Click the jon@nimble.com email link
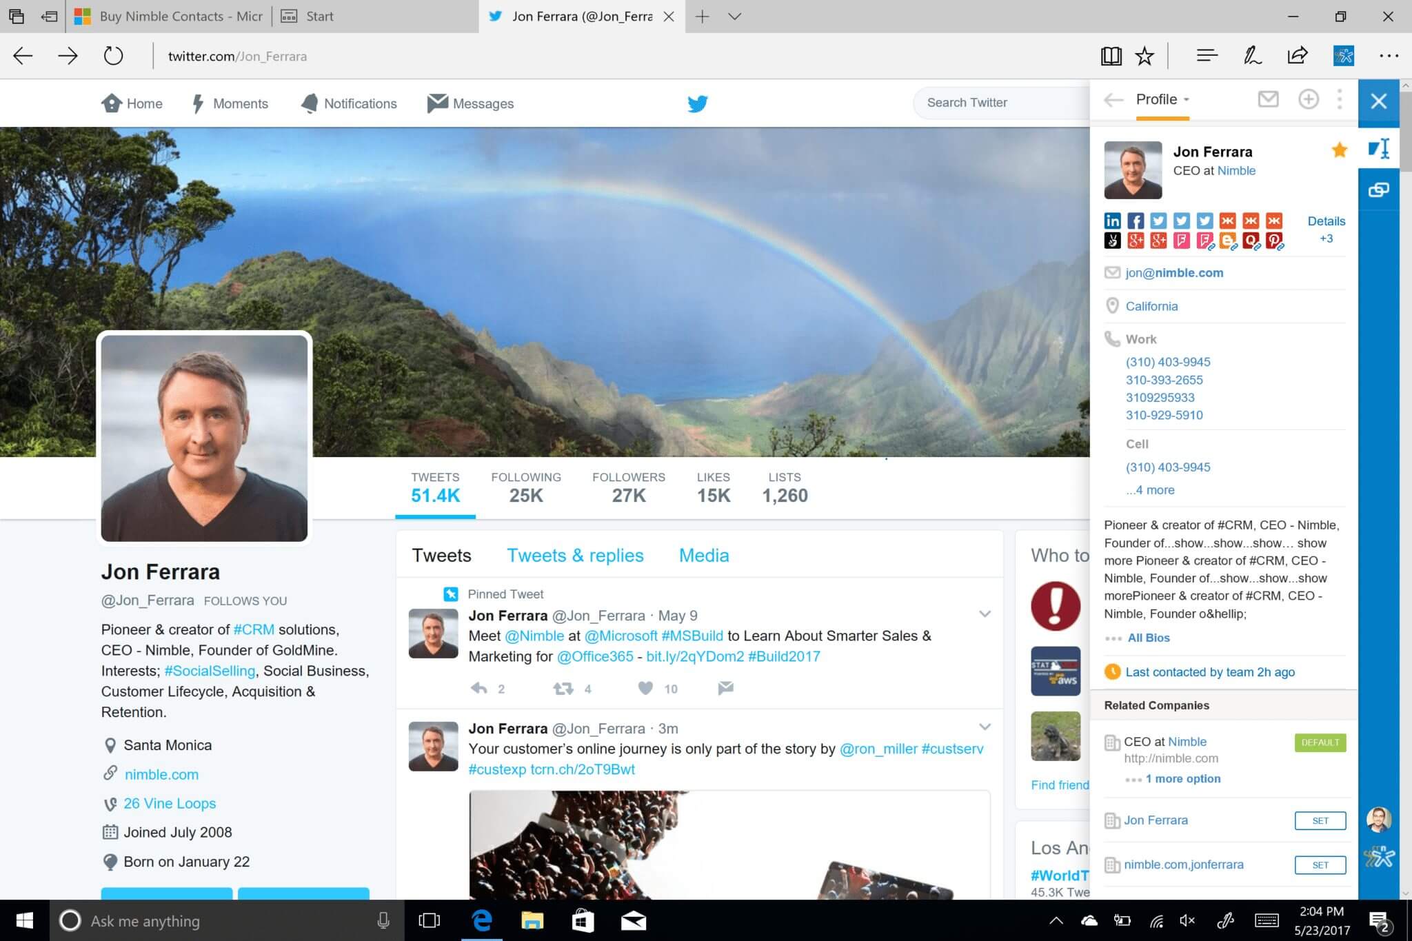The width and height of the screenshot is (1412, 941). click(x=1174, y=273)
